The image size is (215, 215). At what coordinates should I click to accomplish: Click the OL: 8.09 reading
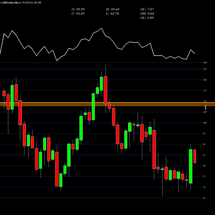[x=147, y=18]
